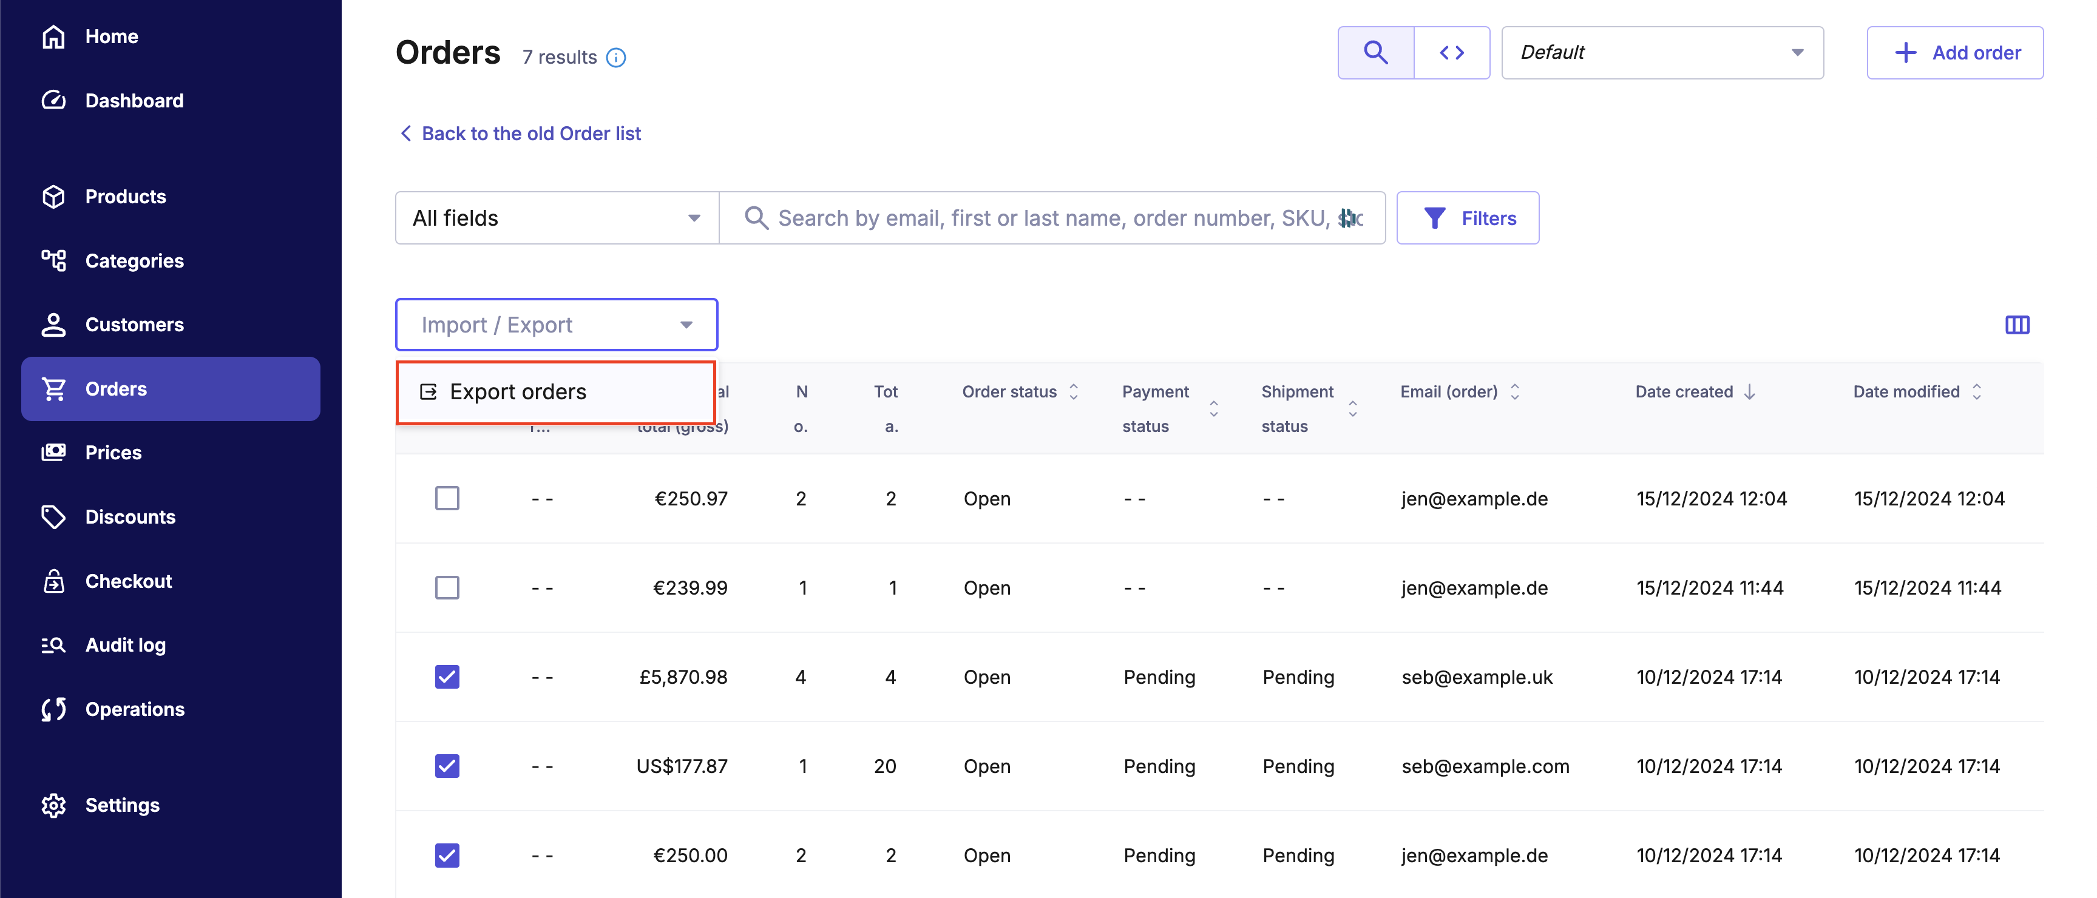
Task: Uncheck the £5,870.98 order checkbox
Action: coord(447,677)
